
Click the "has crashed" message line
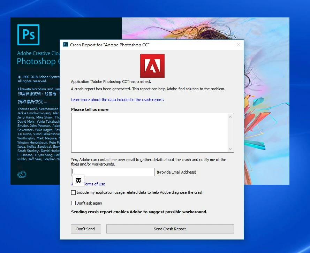(x=111, y=82)
